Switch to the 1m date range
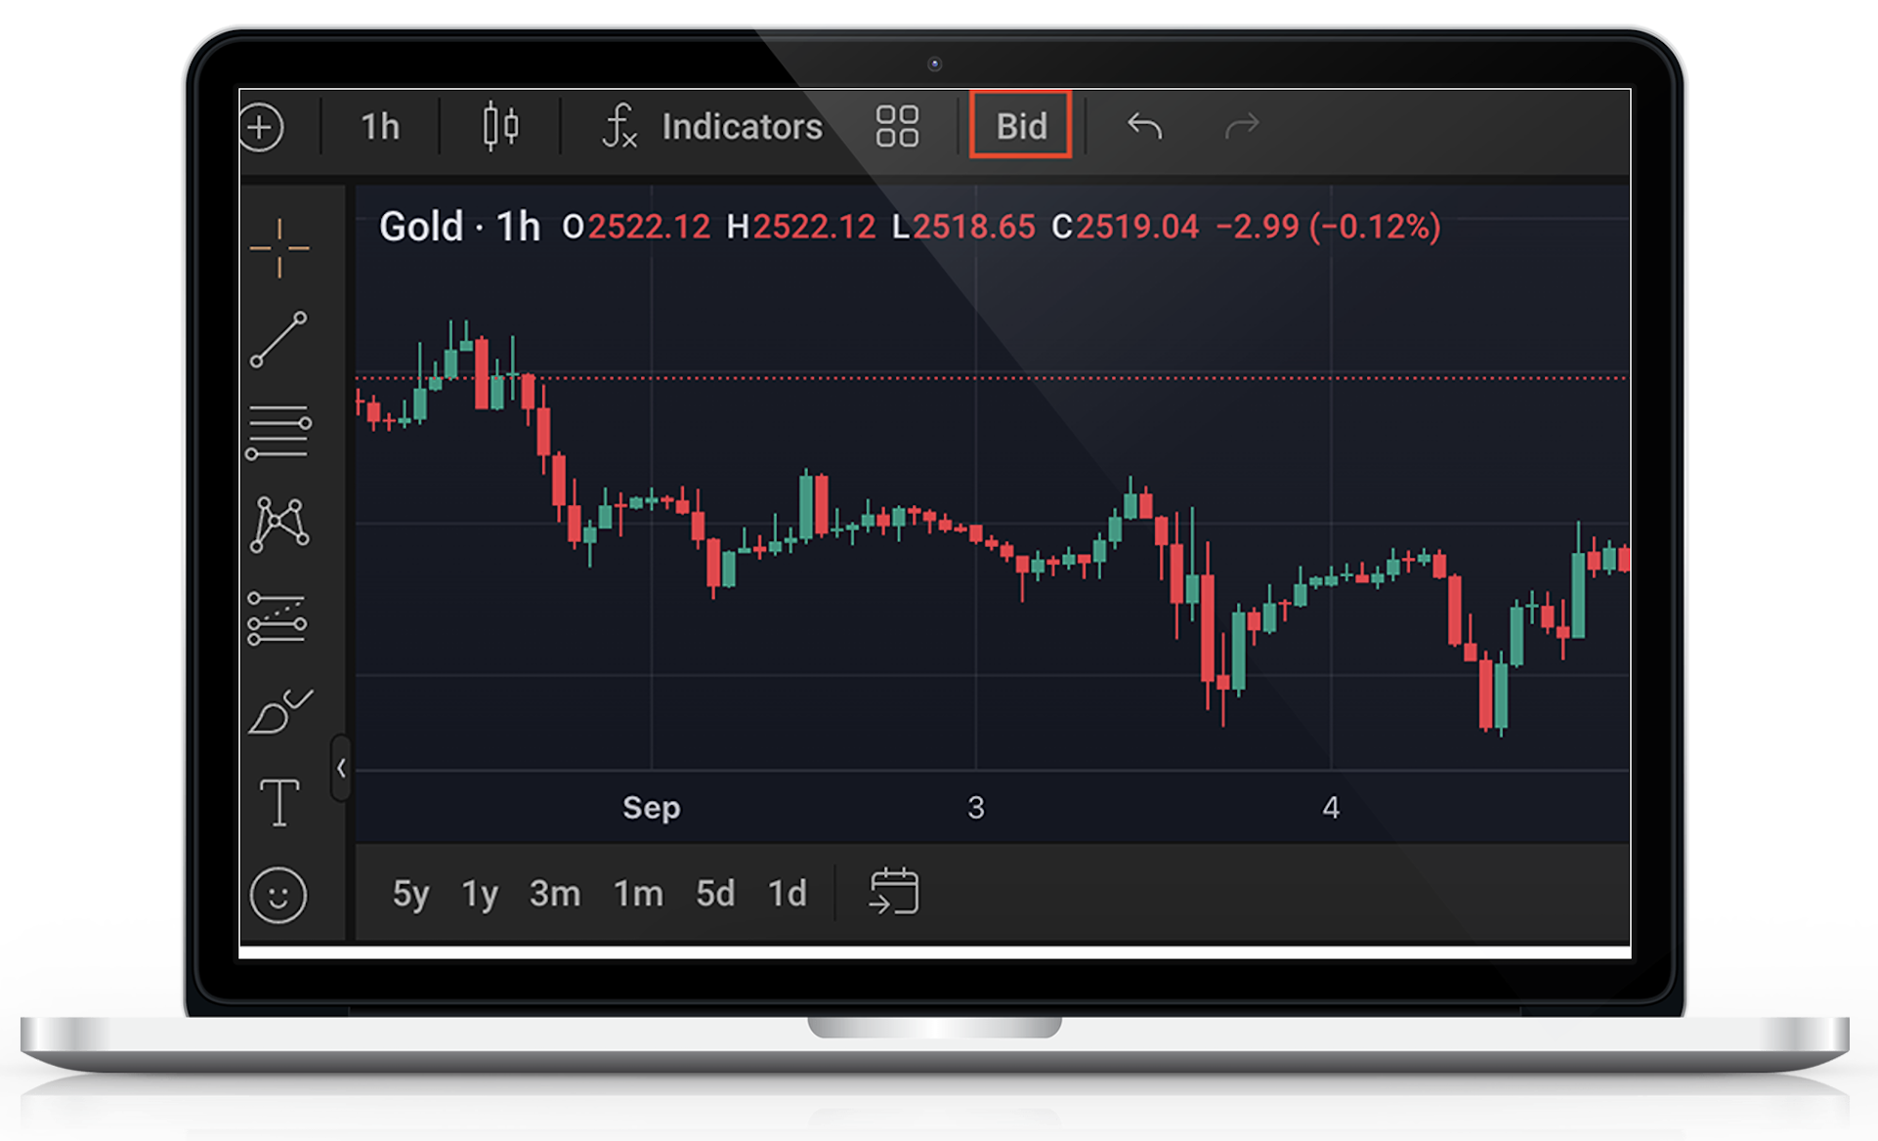 638,893
